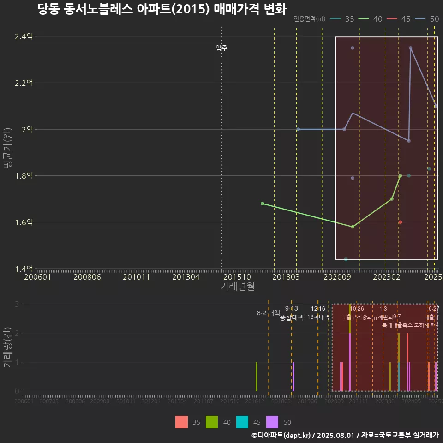Select the teal 35㎡ point near 1.44억
This screenshot has width=443, height=443.
point(346,259)
